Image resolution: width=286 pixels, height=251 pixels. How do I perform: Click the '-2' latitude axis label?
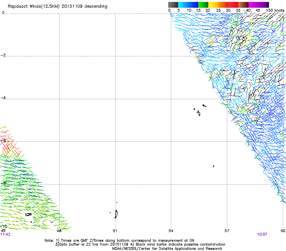click(x=3, y=55)
